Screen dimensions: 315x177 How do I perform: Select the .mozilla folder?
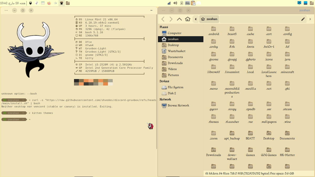pyautogui.click(x=250, y=86)
